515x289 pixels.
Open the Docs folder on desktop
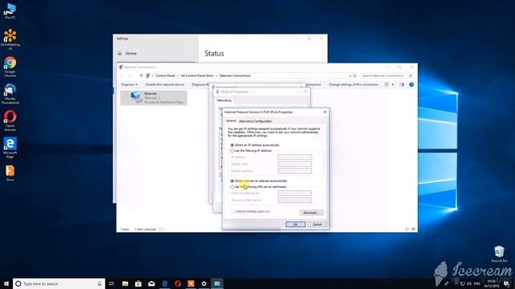tap(10, 173)
